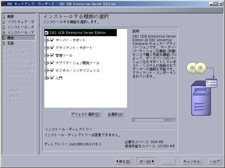Click the installation CD discs graphic
The image size is (225, 168).
[x=195, y=68]
